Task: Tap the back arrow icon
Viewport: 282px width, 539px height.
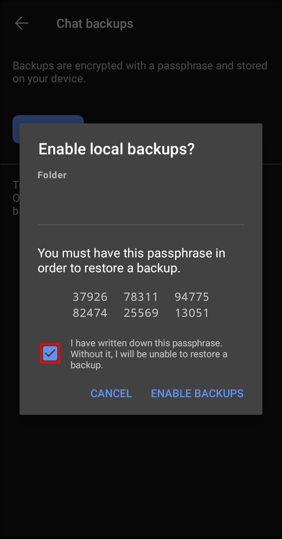Action: [22, 24]
